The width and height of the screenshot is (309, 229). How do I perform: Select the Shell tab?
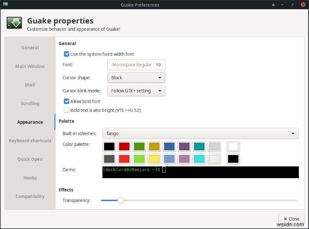pos(30,85)
